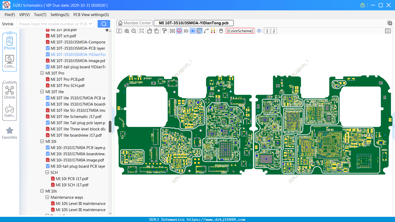The width and height of the screenshot is (395, 222).
Task: Collapse the Maintenance ways node
Action: (x=47, y=197)
